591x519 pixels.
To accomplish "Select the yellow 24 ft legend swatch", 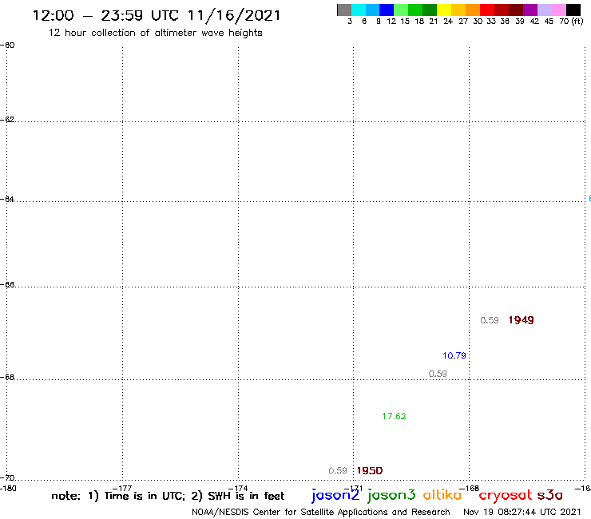I will tap(444, 10).
